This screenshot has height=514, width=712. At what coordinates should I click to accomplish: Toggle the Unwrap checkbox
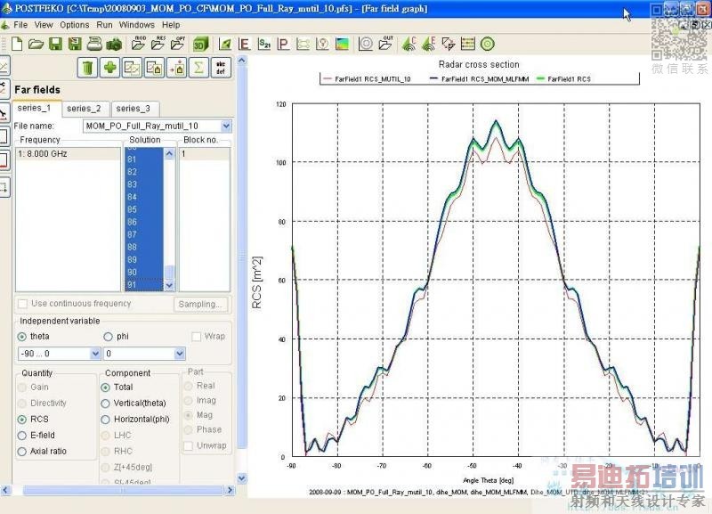[188, 446]
